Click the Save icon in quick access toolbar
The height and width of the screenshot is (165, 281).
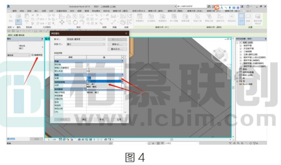13,31
